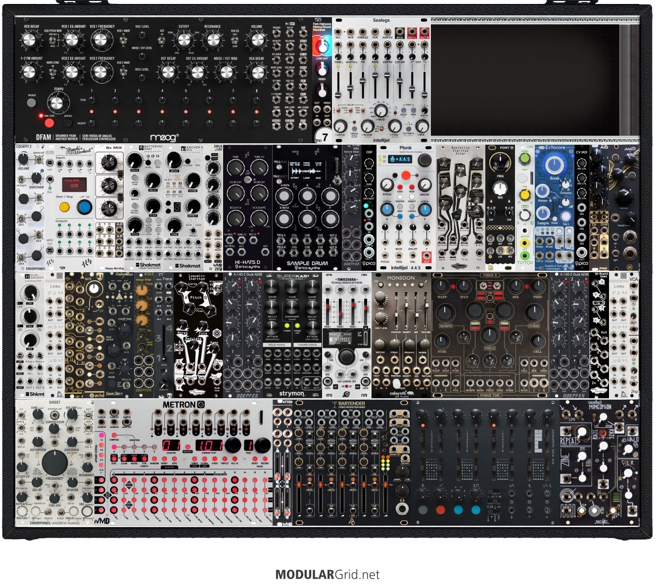Click the RECORD button on Metron
656x585 pixels.
[265, 459]
